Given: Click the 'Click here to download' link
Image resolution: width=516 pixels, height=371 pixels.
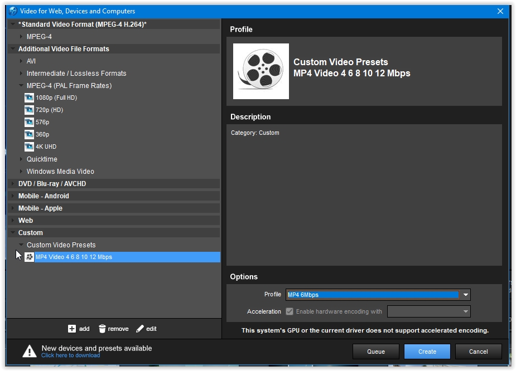Looking at the screenshot, I should pos(70,355).
